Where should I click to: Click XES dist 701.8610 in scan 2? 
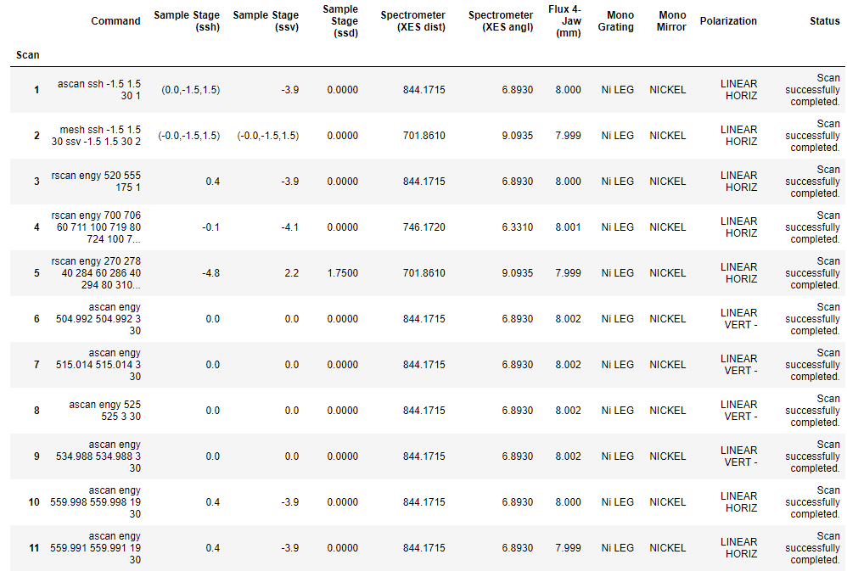424,136
